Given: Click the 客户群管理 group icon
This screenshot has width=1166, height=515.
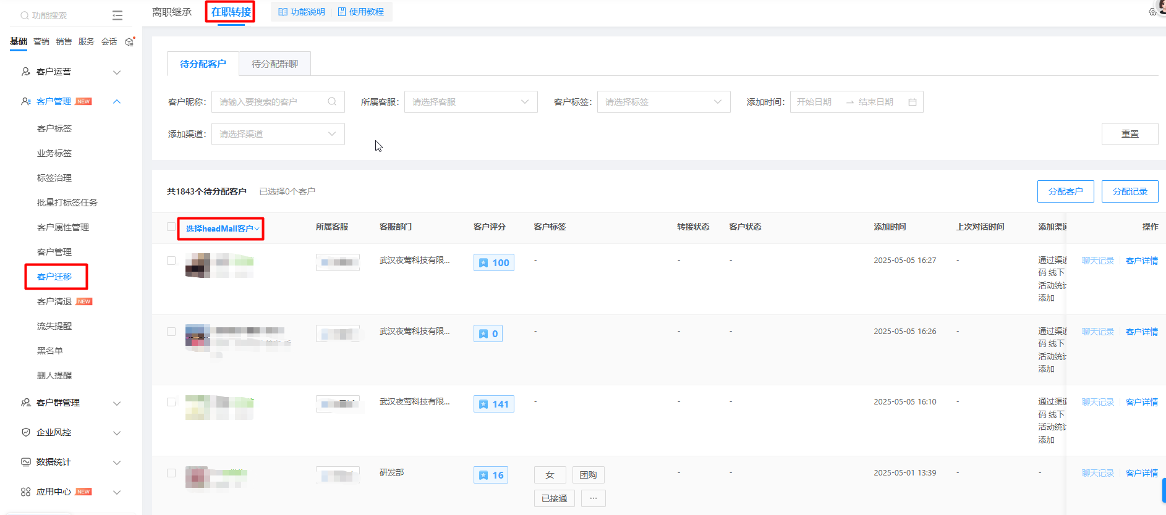Looking at the screenshot, I should coord(26,403).
